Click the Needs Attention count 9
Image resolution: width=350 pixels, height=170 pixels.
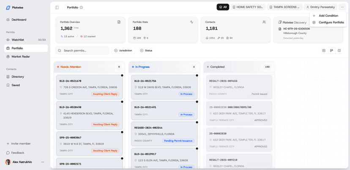click(x=119, y=67)
